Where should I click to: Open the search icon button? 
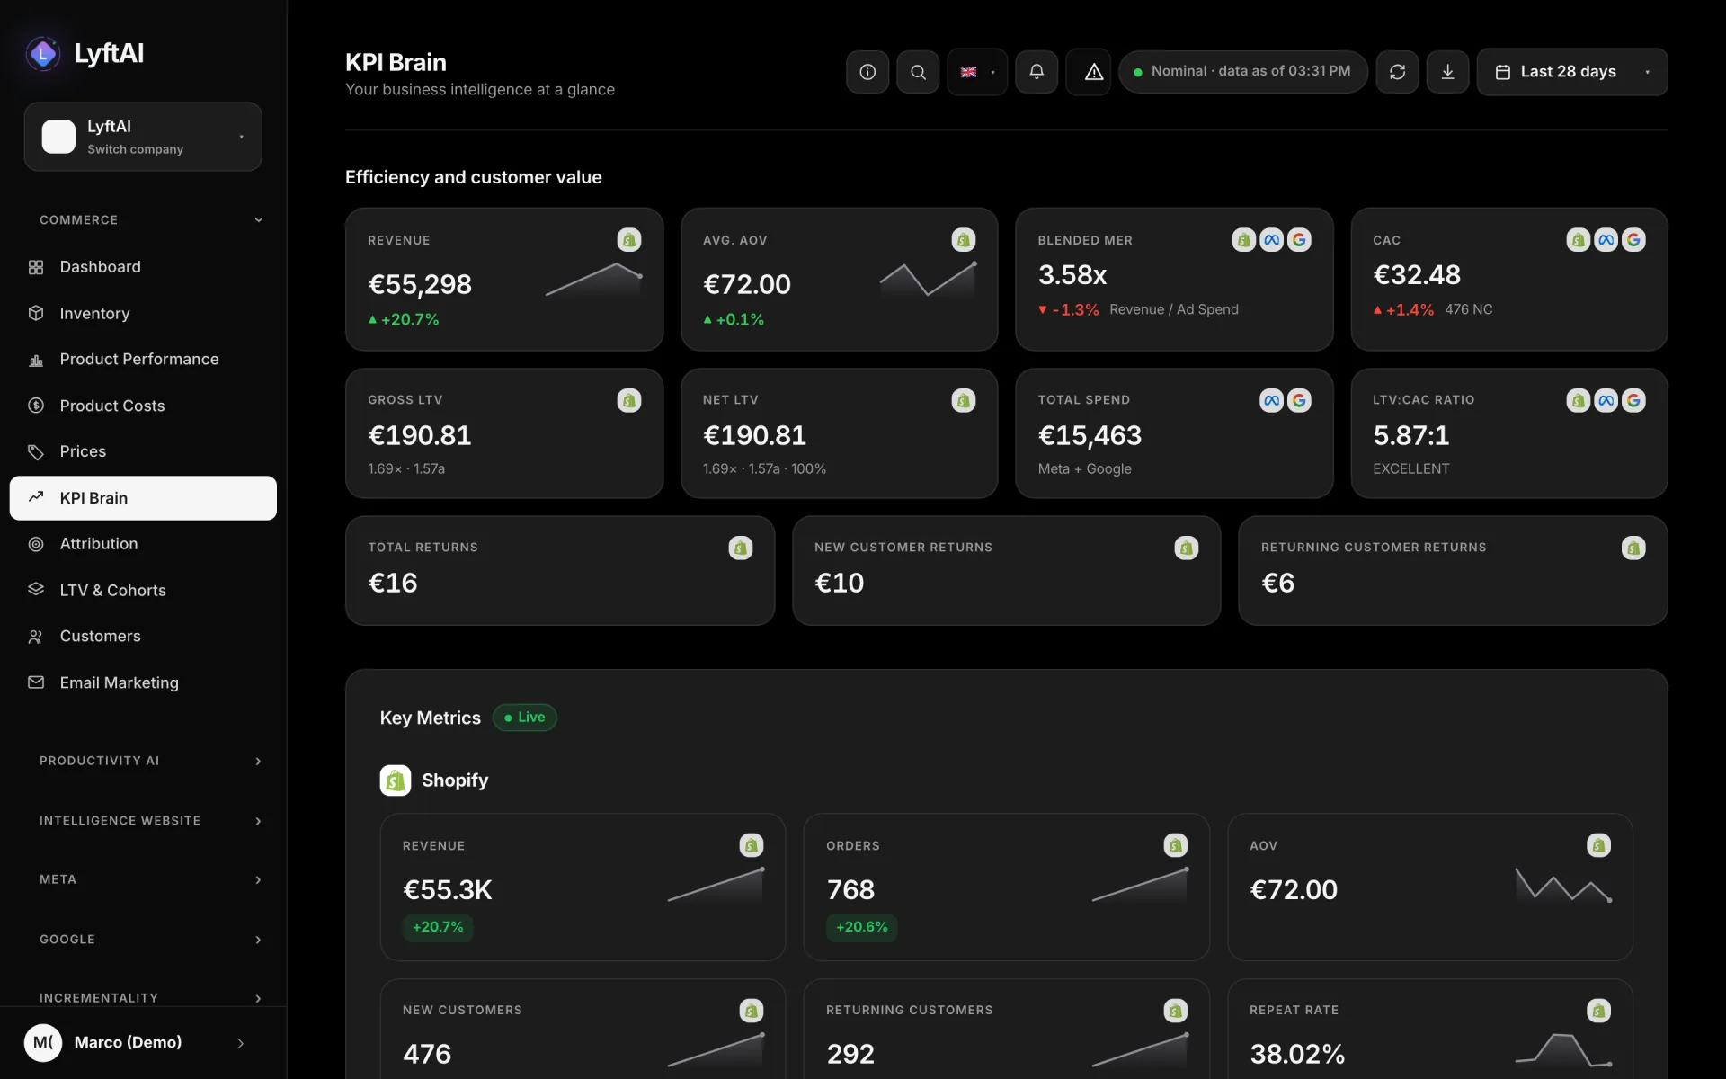click(x=918, y=72)
